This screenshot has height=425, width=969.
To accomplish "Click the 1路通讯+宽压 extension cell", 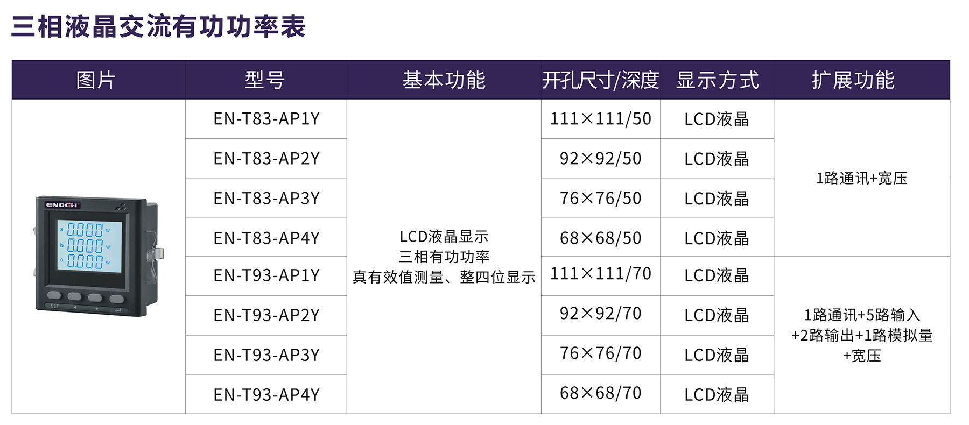I will pyautogui.click(x=861, y=178).
